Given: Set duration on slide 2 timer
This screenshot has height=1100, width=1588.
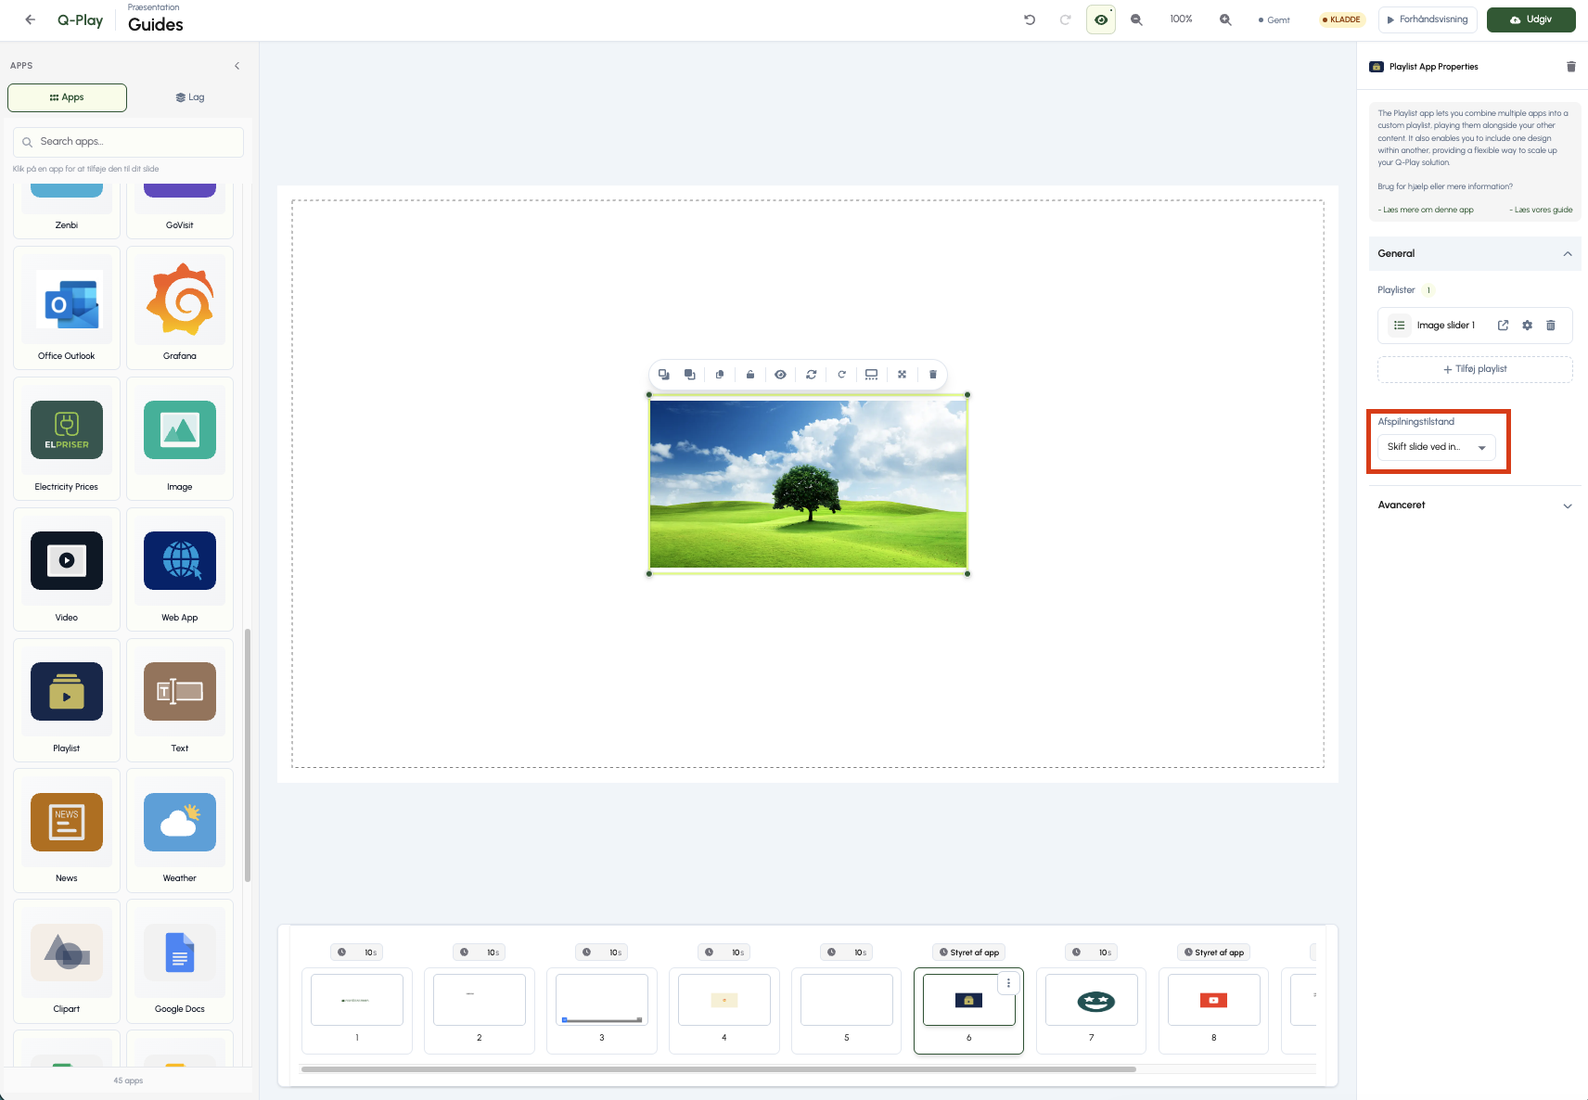Looking at the screenshot, I should [480, 953].
